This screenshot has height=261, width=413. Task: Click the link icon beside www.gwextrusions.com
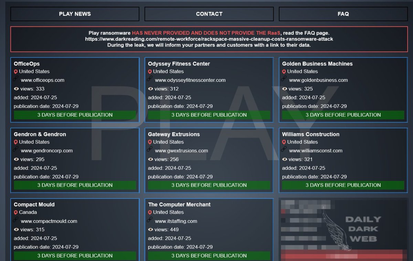tap(150, 149)
